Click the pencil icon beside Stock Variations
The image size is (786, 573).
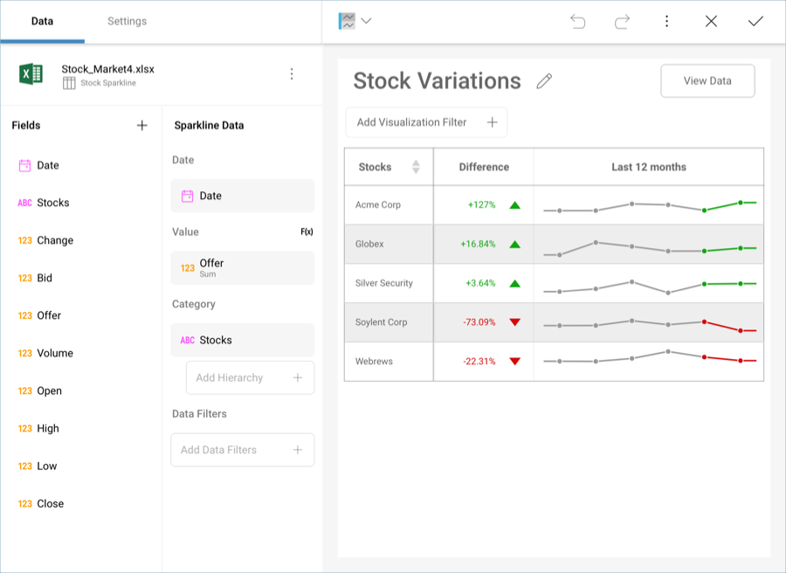coord(544,80)
